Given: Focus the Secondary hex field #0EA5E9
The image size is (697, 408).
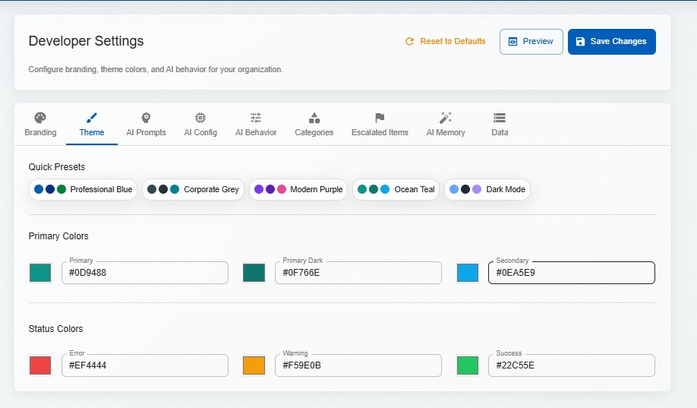Looking at the screenshot, I should point(572,273).
